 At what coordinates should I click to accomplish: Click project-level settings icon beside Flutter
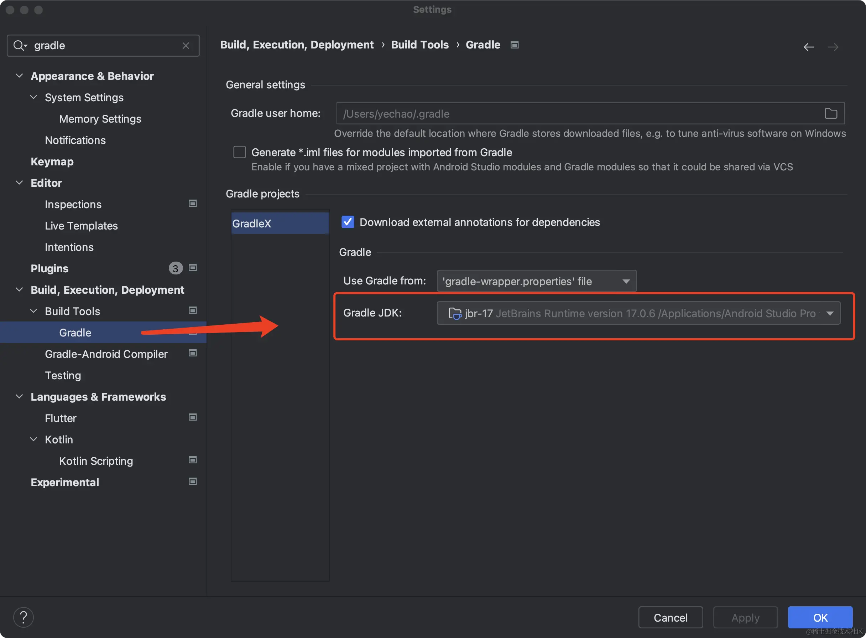[x=193, y=417]
